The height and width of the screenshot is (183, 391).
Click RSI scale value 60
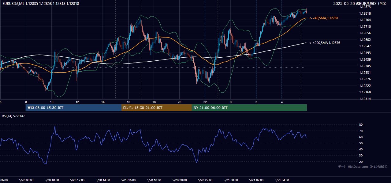click(361, 137)
